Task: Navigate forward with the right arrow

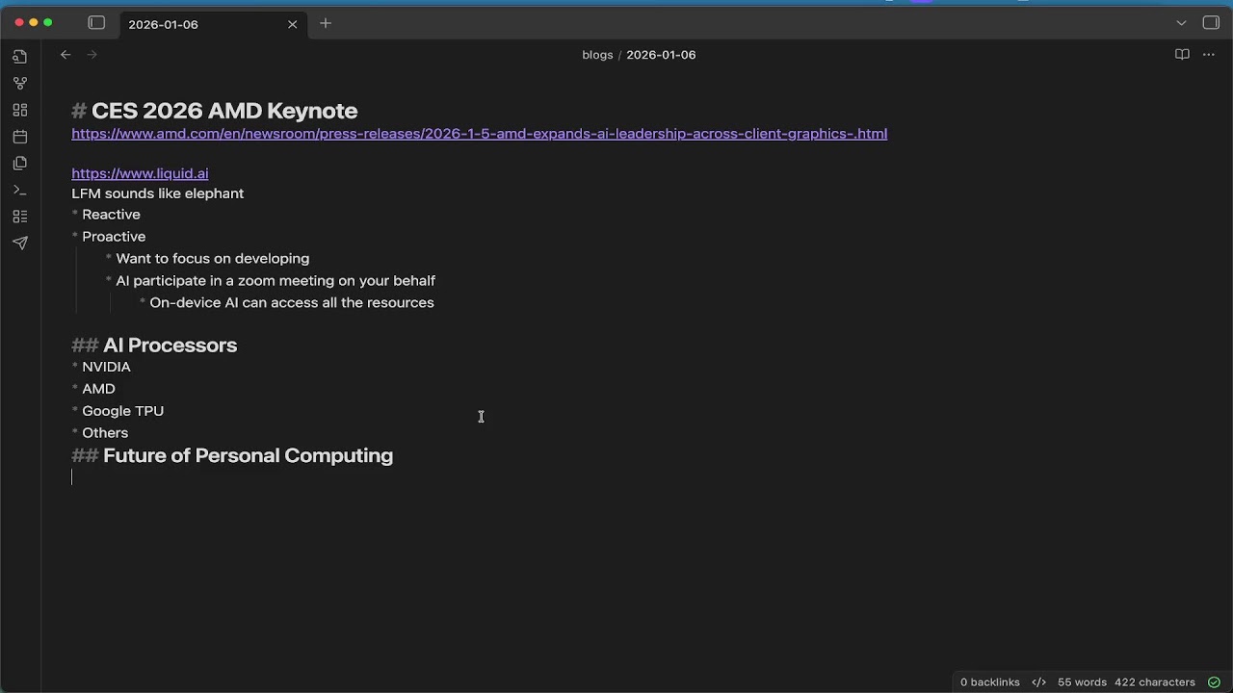Action: 92,55
